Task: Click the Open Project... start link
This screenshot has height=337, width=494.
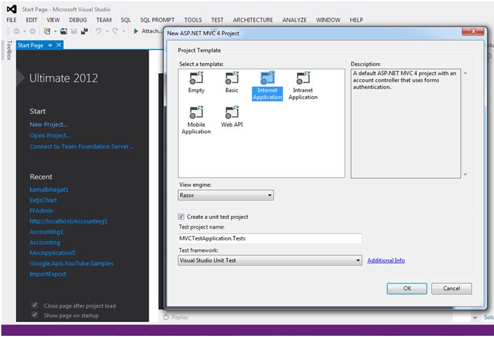Action: click(x=50, y=136)
